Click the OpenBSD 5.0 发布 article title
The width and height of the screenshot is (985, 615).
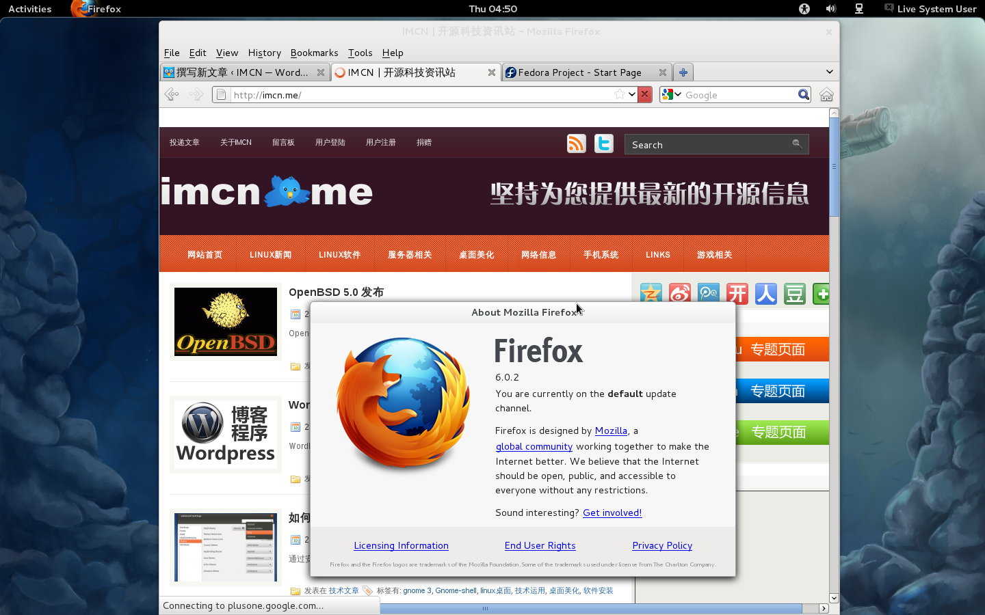336,292
